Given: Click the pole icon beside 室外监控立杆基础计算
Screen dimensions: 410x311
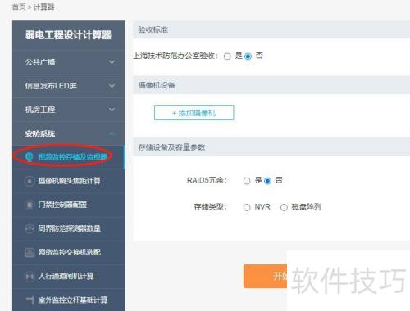Looking at the screenshot, I should (30, 300).
